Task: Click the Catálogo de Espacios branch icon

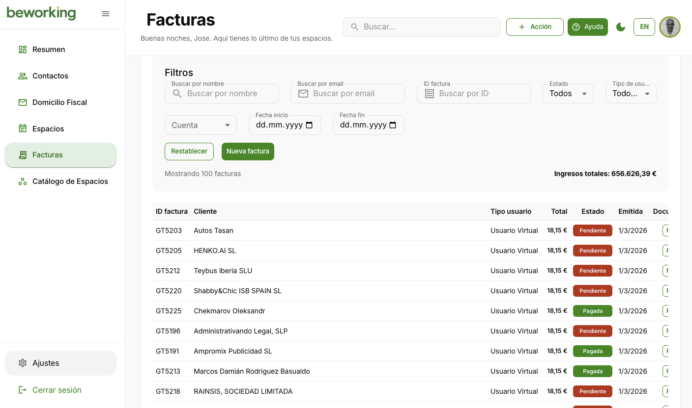Action: click(x=22, y=181)
